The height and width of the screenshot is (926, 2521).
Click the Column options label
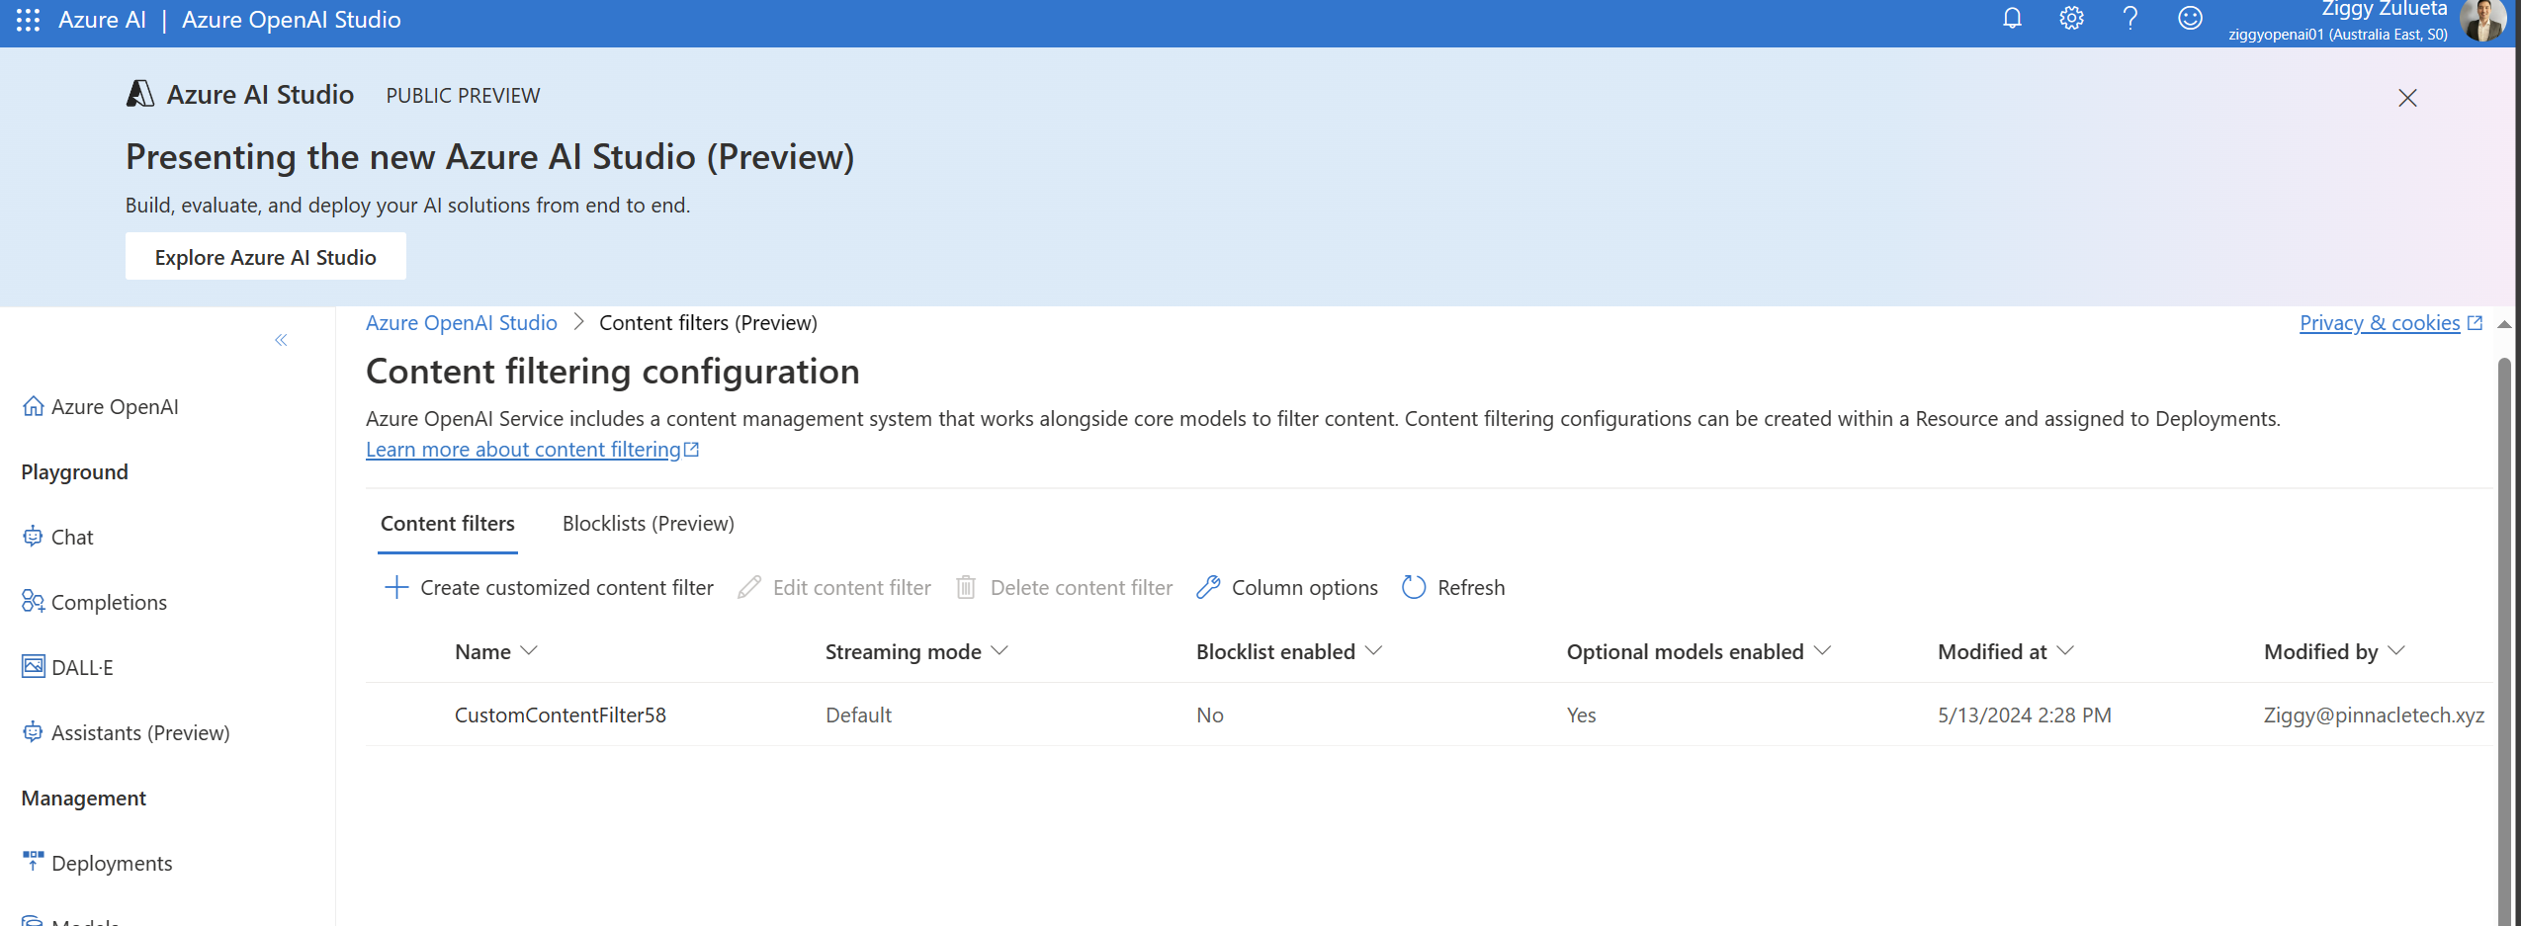[1305, 588]
